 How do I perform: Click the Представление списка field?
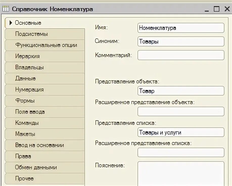point(181,132)
